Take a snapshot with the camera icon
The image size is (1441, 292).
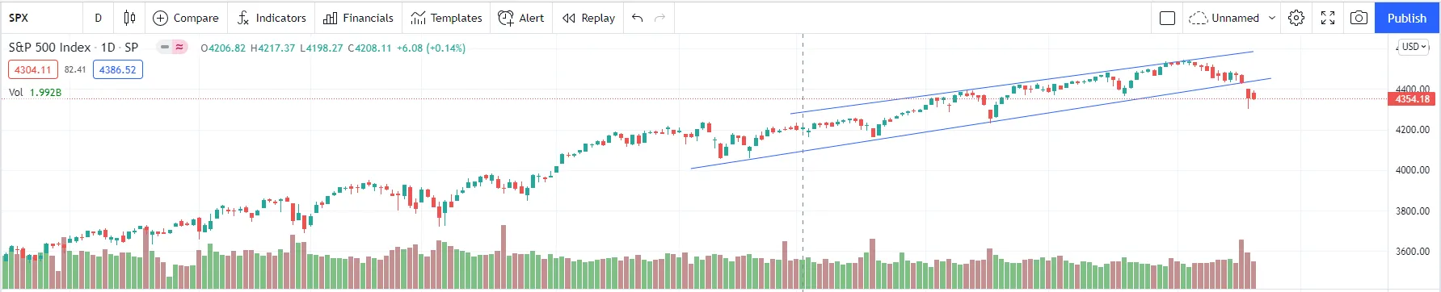1359,18
